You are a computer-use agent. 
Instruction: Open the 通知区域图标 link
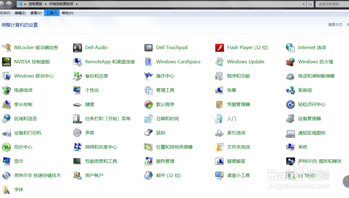(x=312, y=133)
